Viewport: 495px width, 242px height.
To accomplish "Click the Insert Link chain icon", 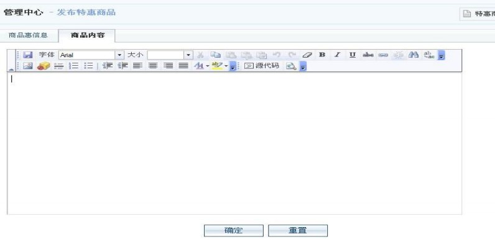I will 383,55.
